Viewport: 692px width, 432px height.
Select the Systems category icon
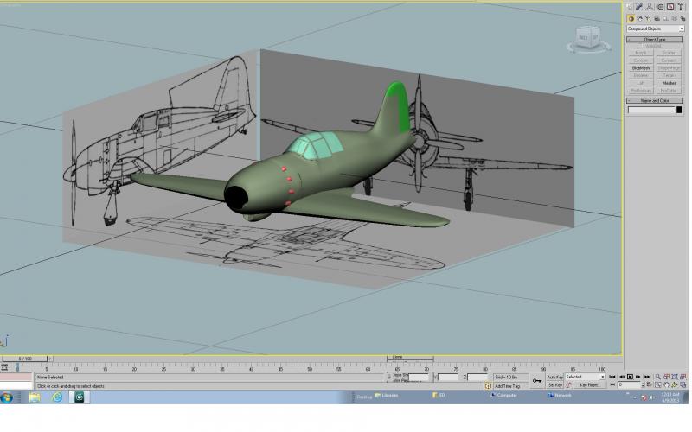pos(682,19)
